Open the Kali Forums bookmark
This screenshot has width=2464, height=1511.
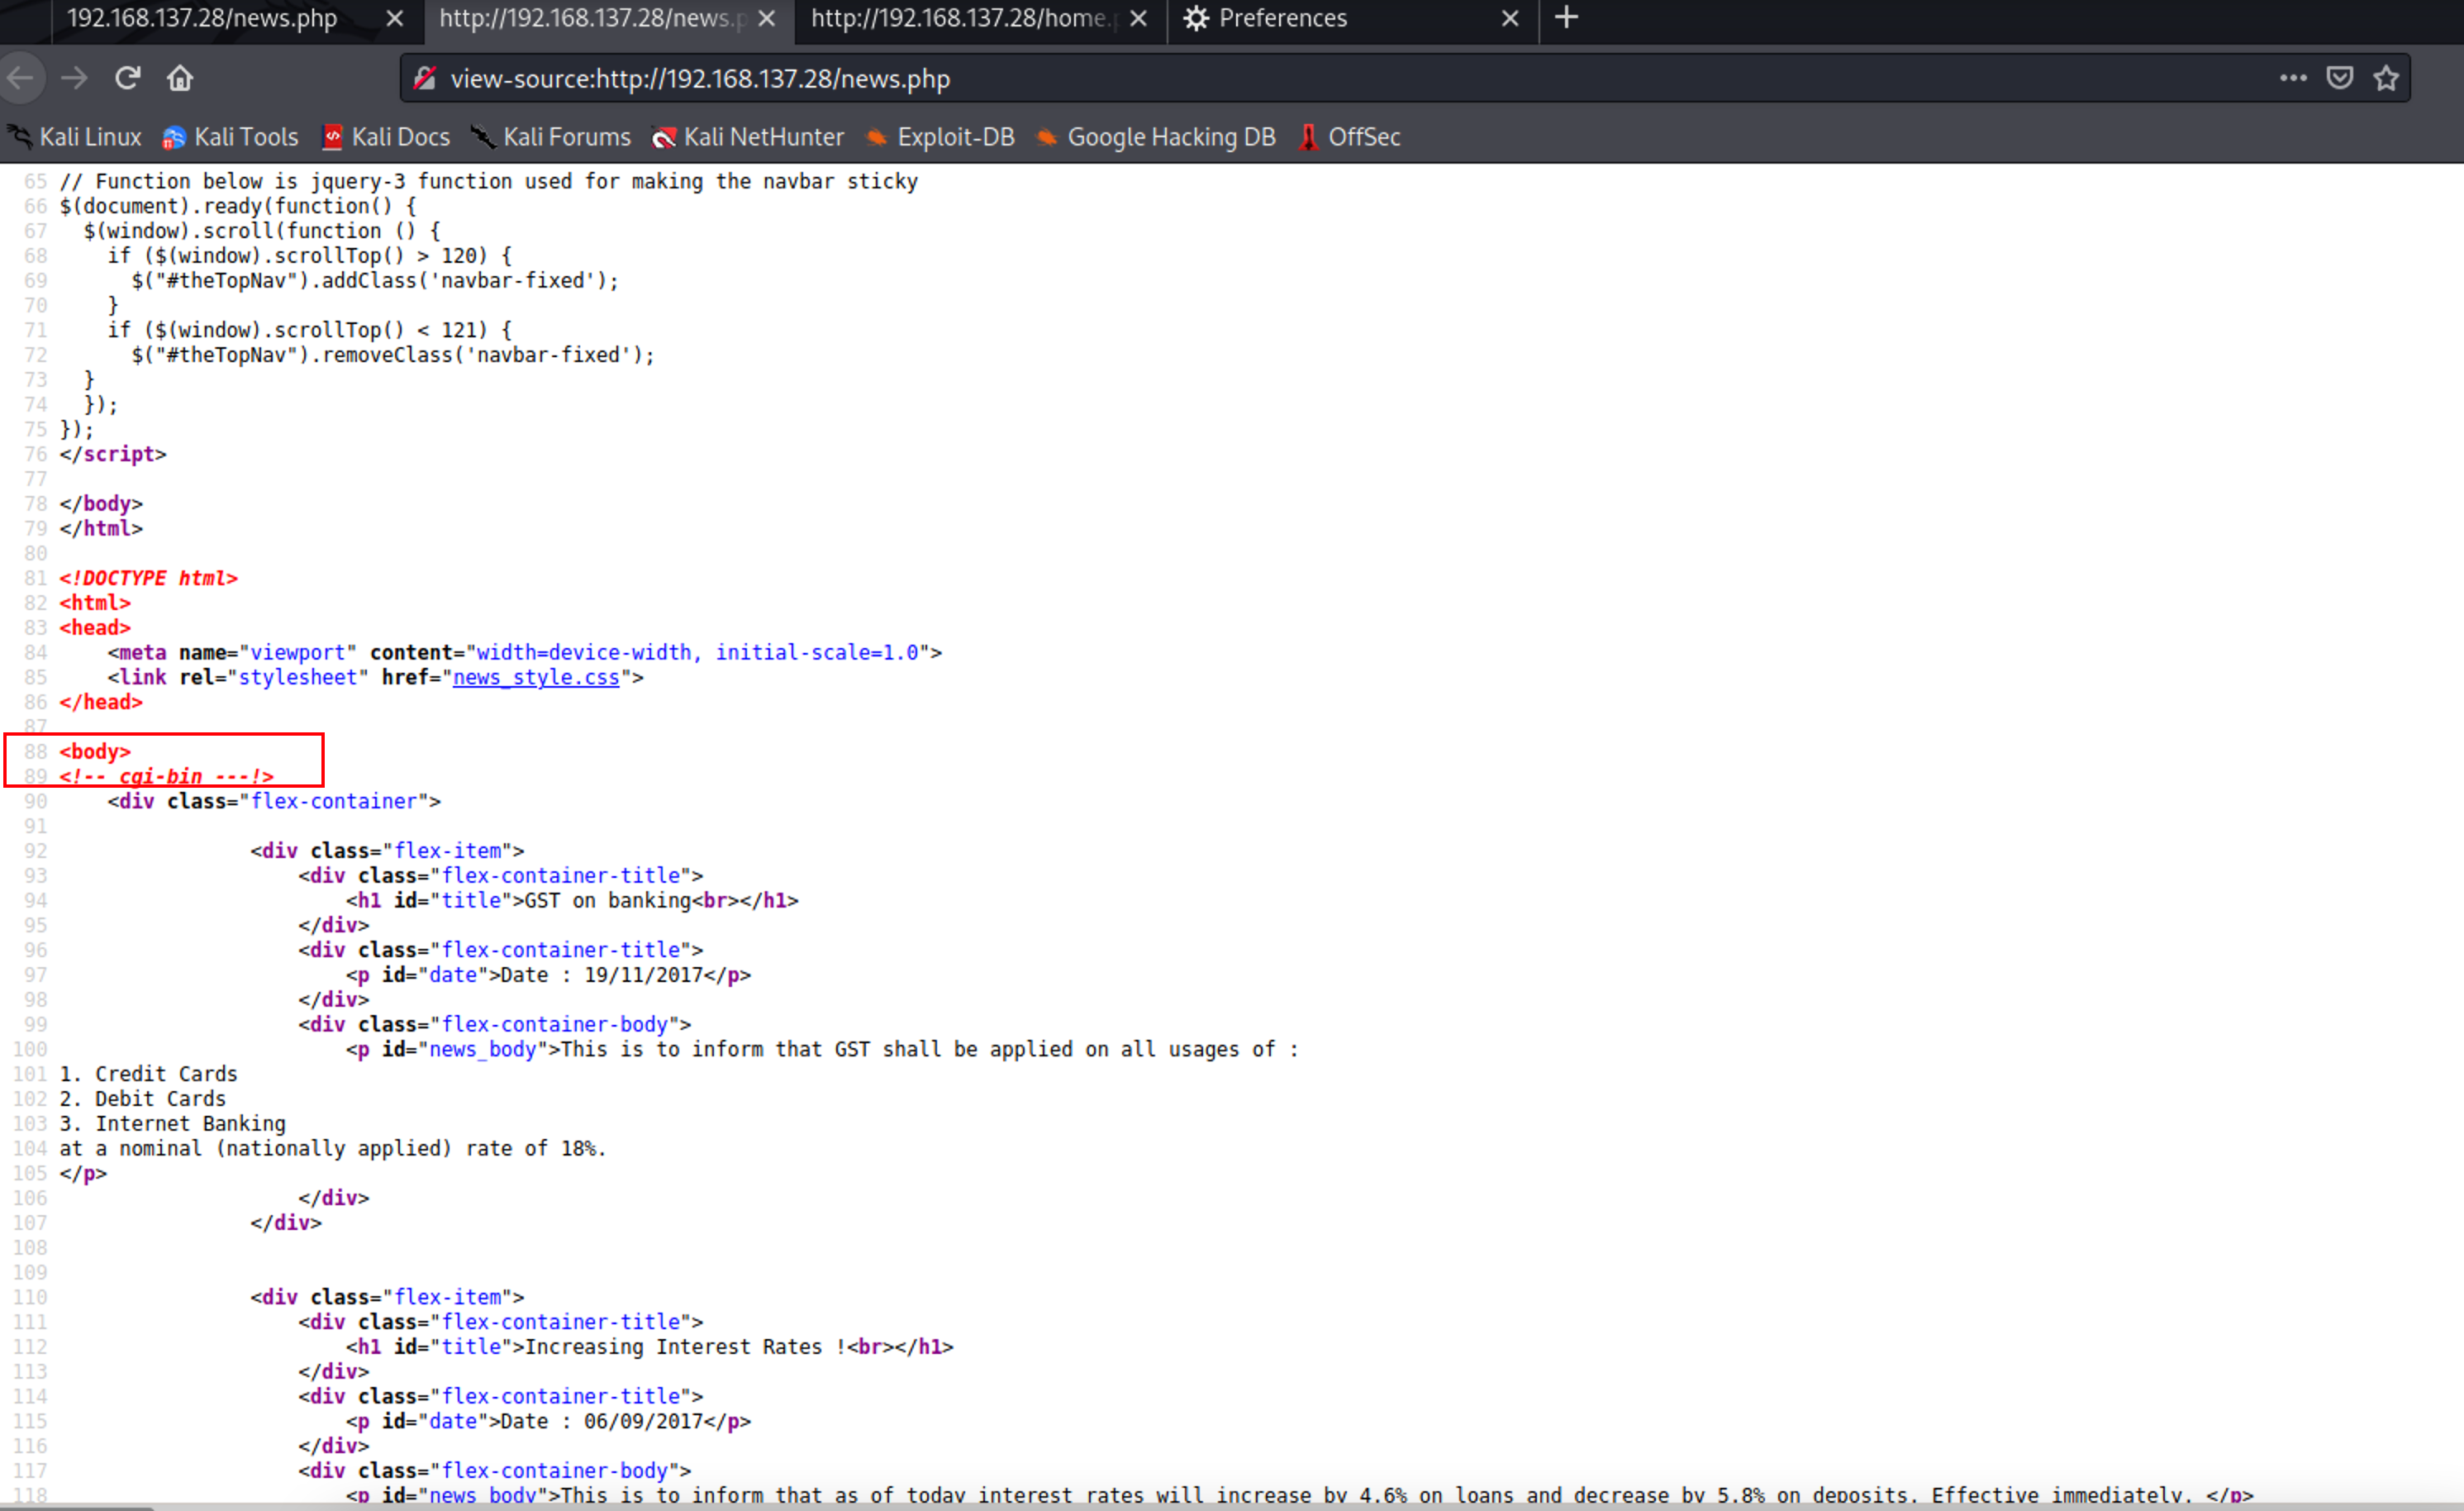[x=551, y=137]
